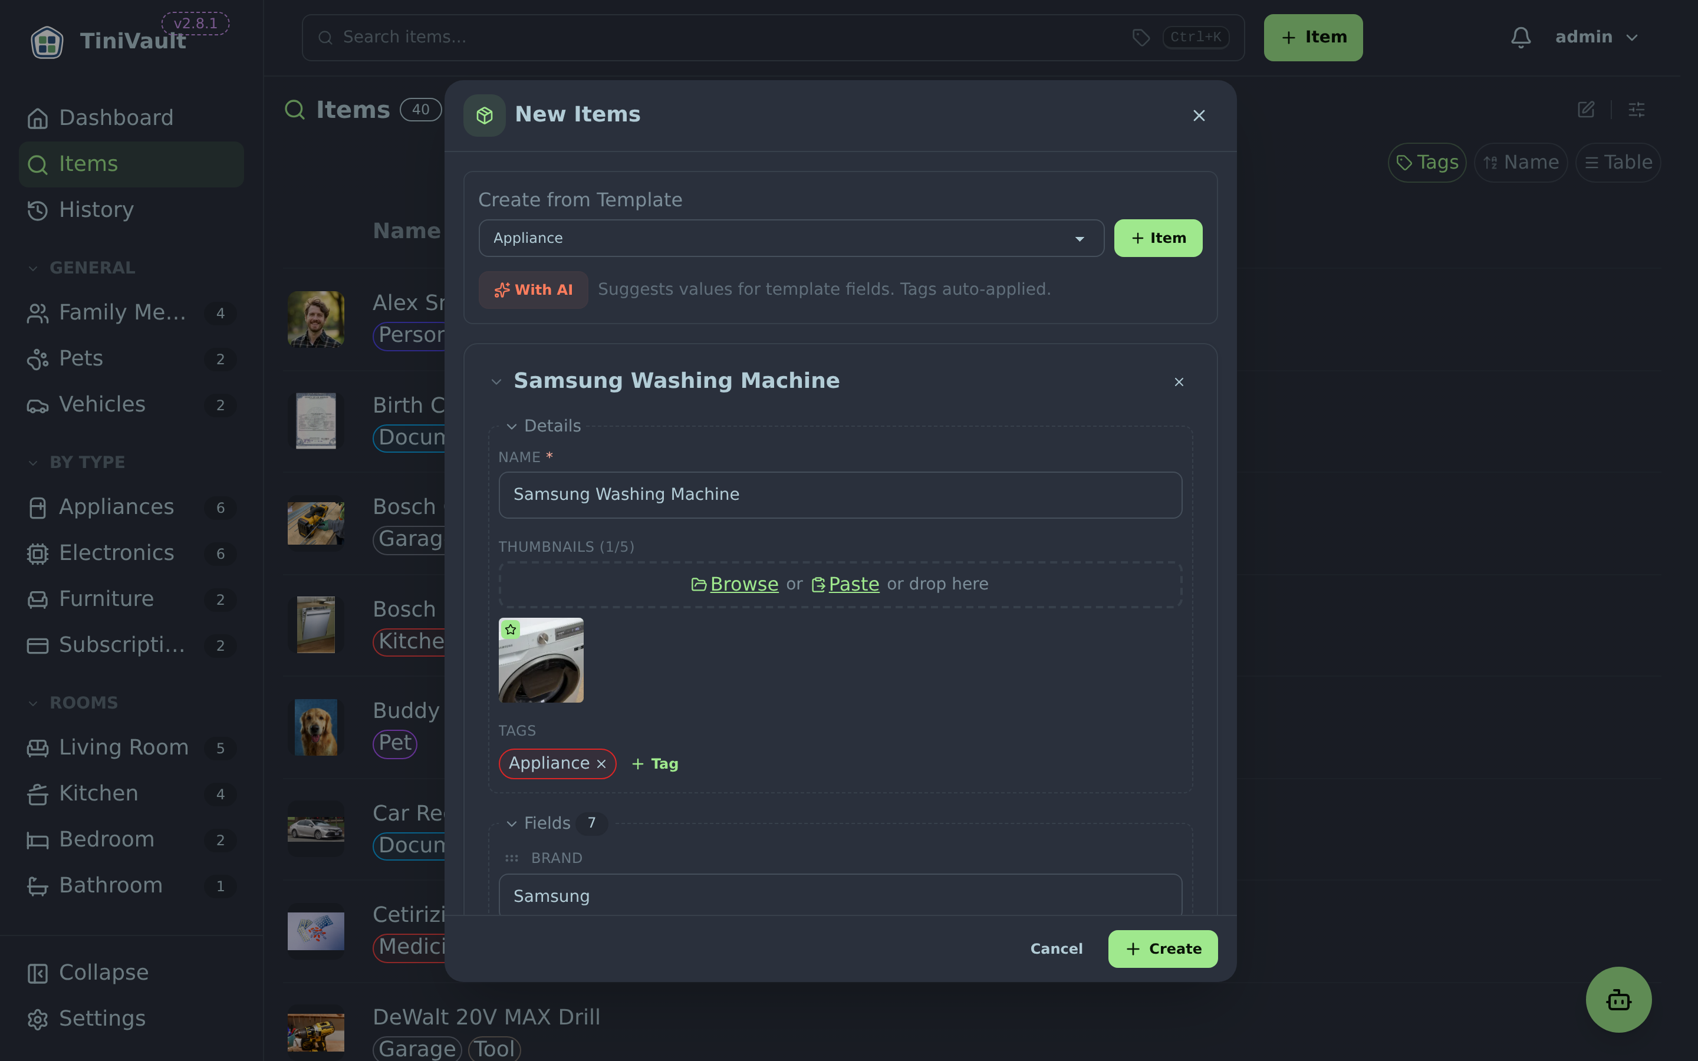Toggle the With AI suggestion button
The height and width of the screenshot is (1061, 1698).
[x=533, y=290]
